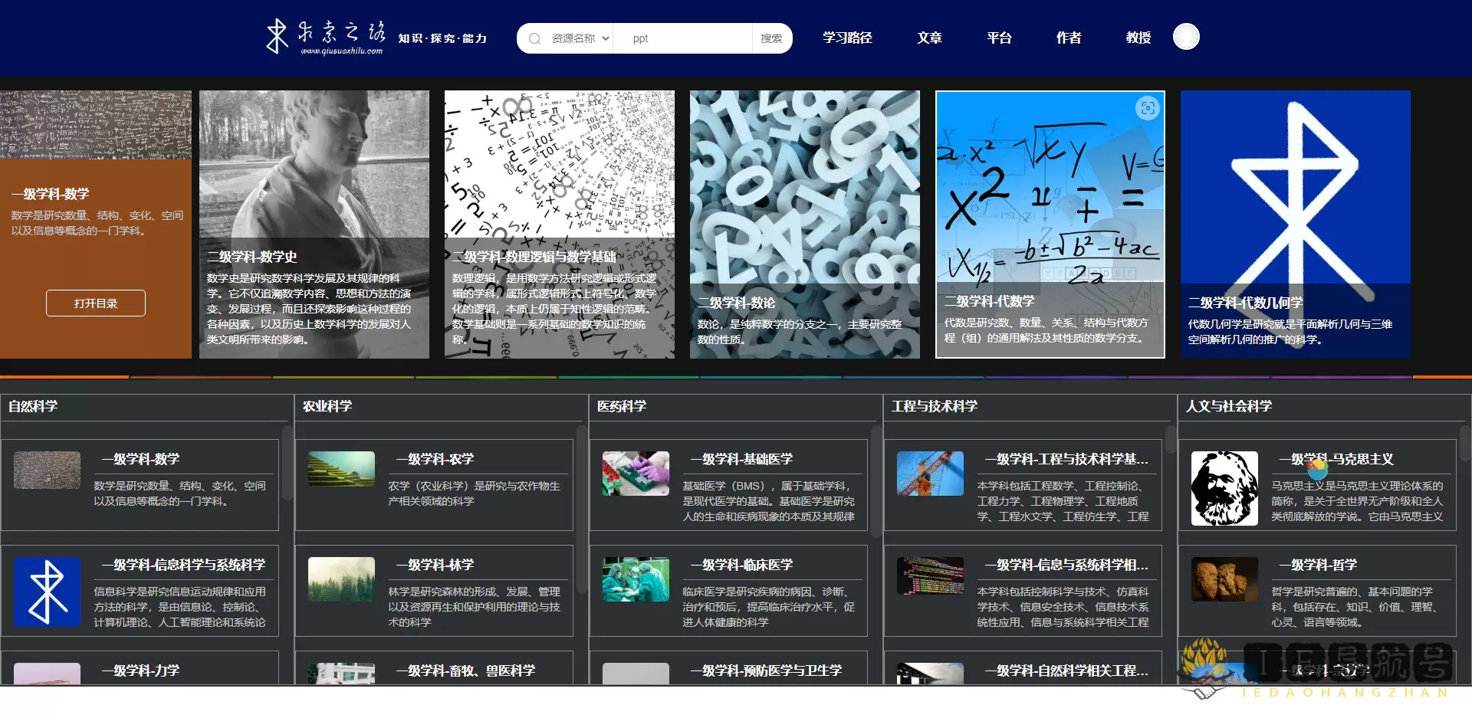The image size is (1472, 718).
Task: Click 教授 in the top navigation
Action: tap(1138, 38)
